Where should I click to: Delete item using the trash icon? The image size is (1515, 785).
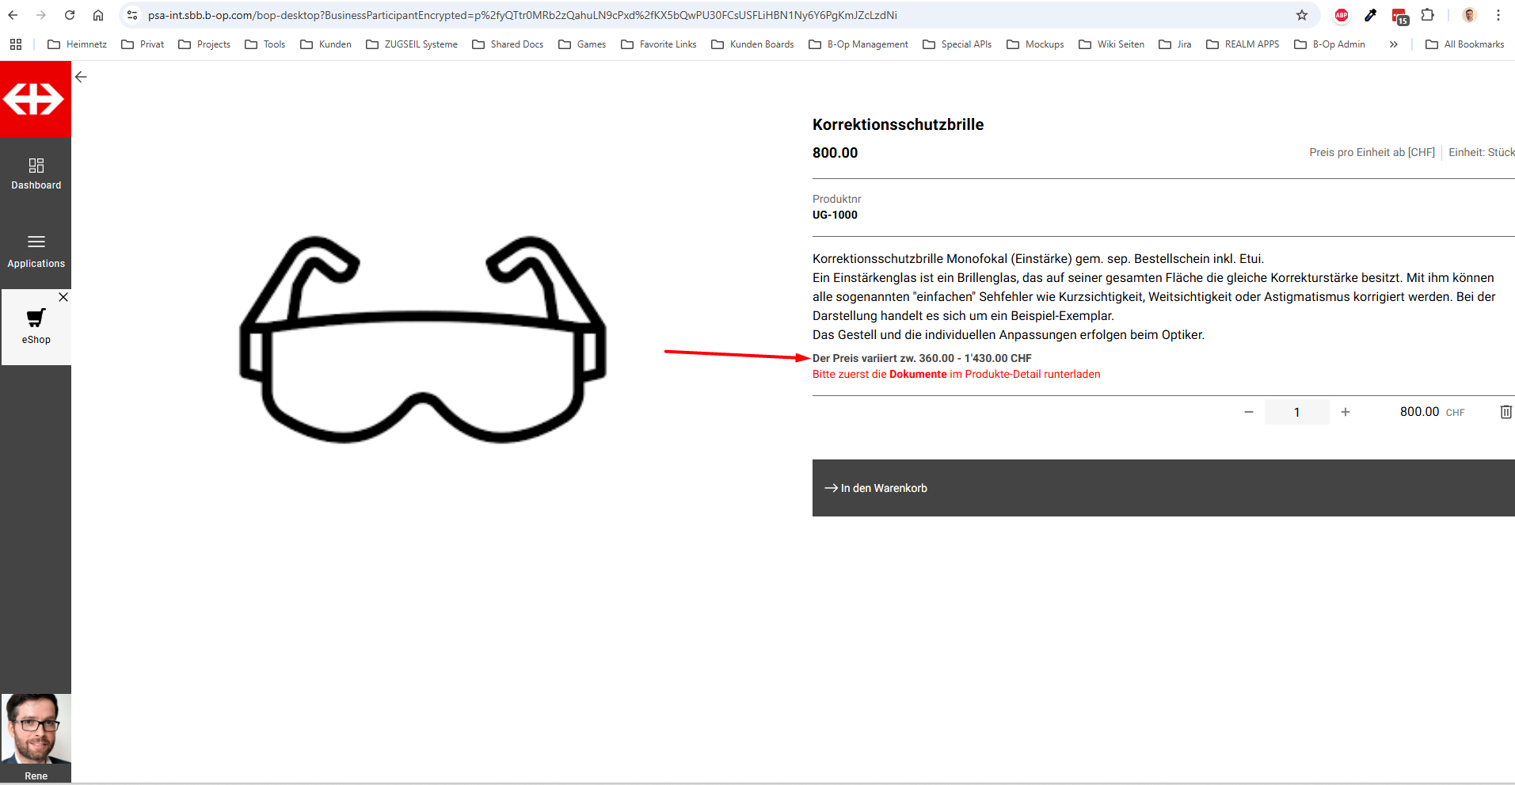click(x=1505, y=412)
